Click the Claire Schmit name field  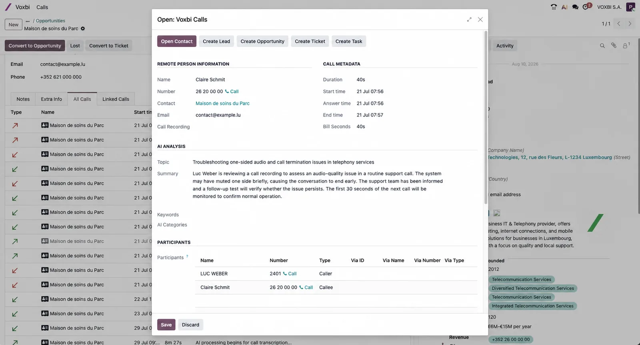pos(210,80)
